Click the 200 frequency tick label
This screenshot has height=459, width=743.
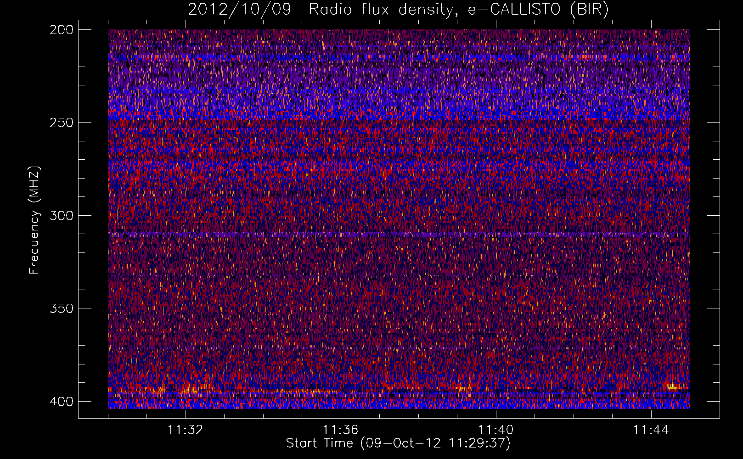pos(61,30)
